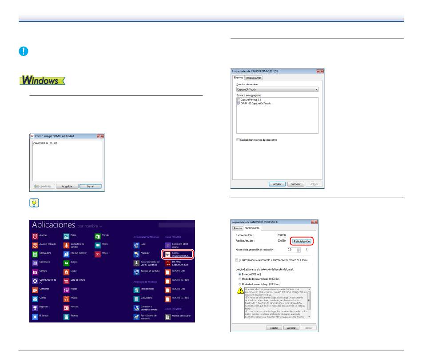Open Configuración de PC gear icon

click(x=35, y=281)
